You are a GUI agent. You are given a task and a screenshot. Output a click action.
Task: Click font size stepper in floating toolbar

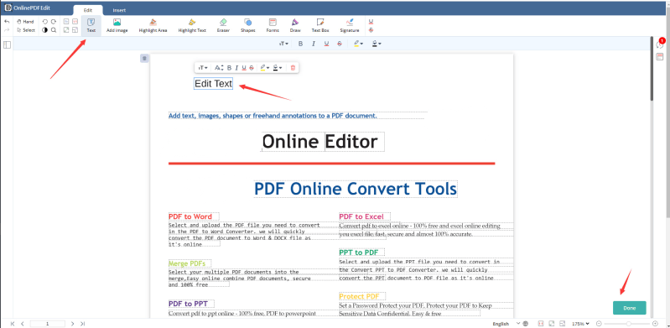click(219, 68)
